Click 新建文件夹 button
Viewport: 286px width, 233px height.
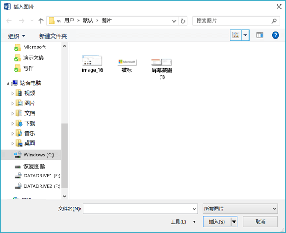click(x=53, y=36)
